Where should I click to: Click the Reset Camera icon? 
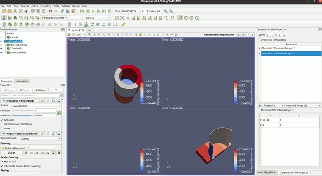point(117,18)
